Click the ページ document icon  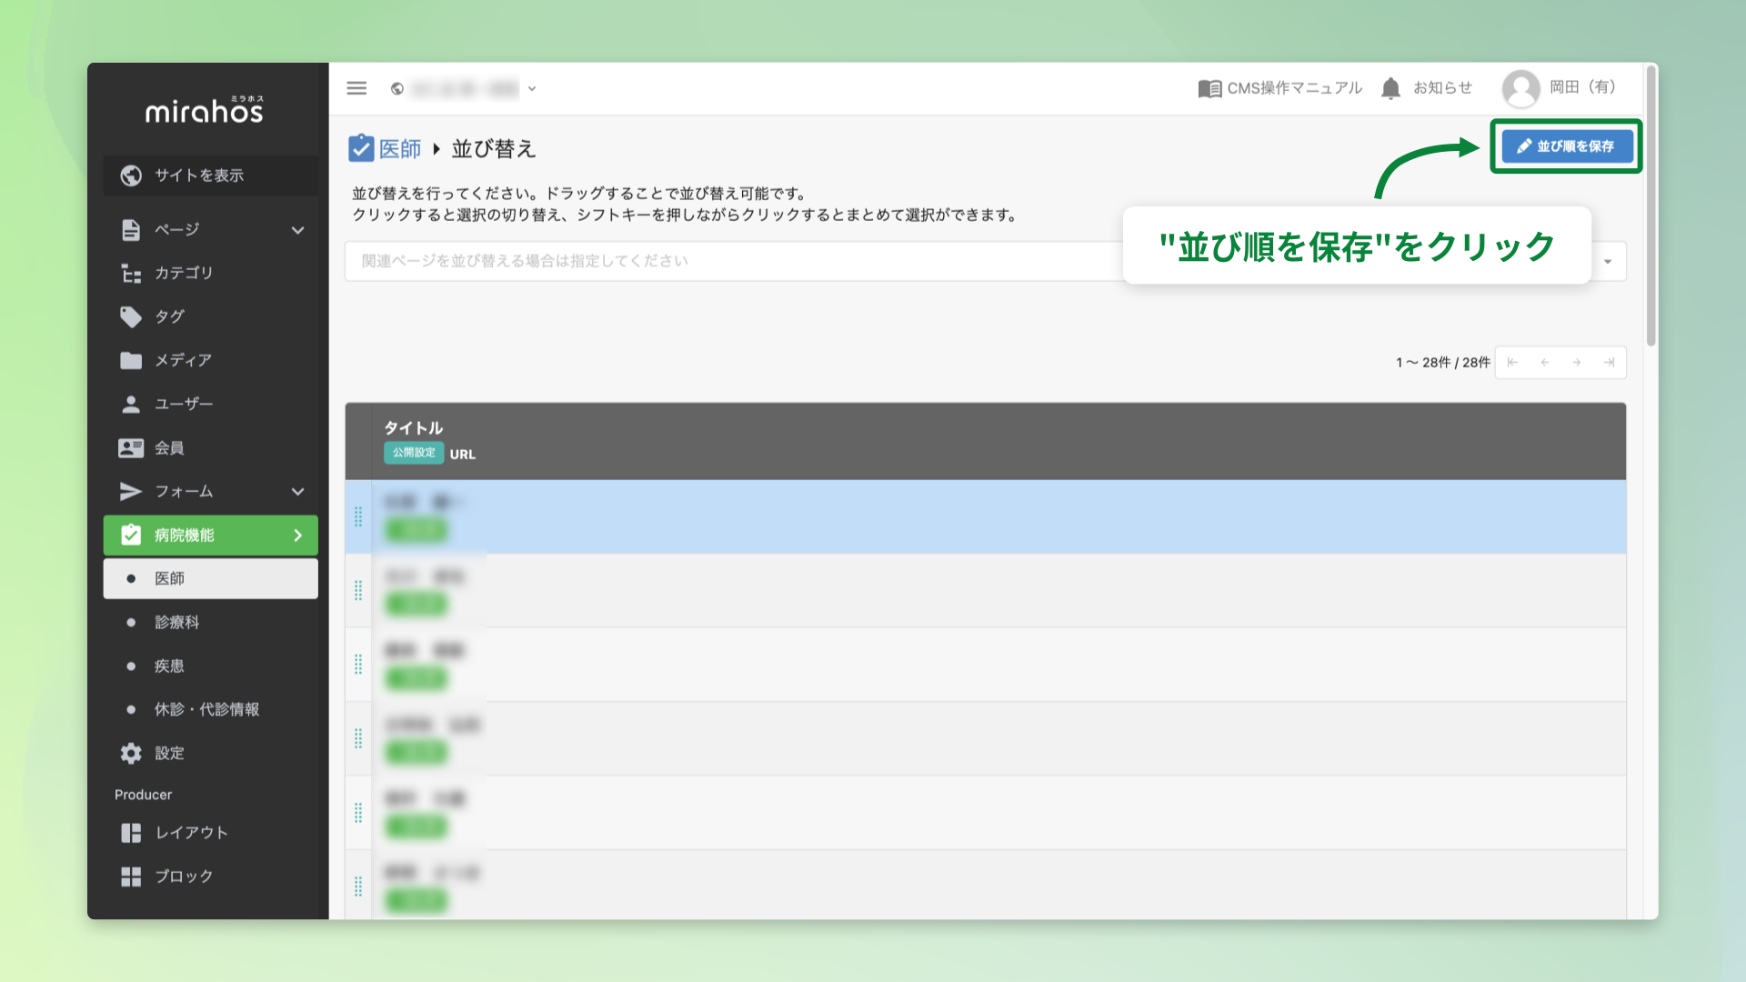[x=131, y=229]
